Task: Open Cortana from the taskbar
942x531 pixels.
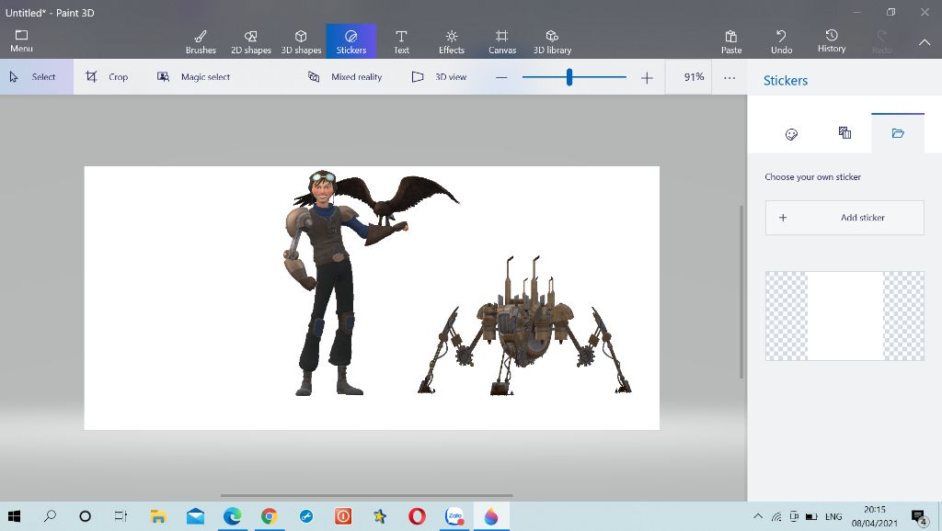Action: click(86, 516)
